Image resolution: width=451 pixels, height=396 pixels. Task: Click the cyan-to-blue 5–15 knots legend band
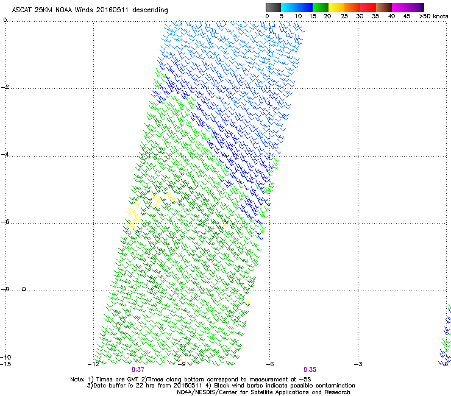tap(297, 7)
